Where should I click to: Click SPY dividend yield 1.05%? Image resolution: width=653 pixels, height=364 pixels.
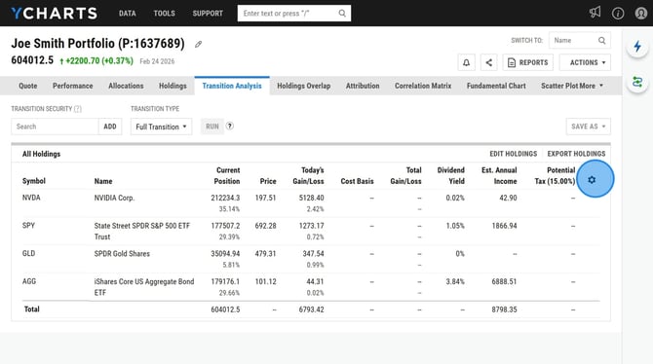click(455, 226)
